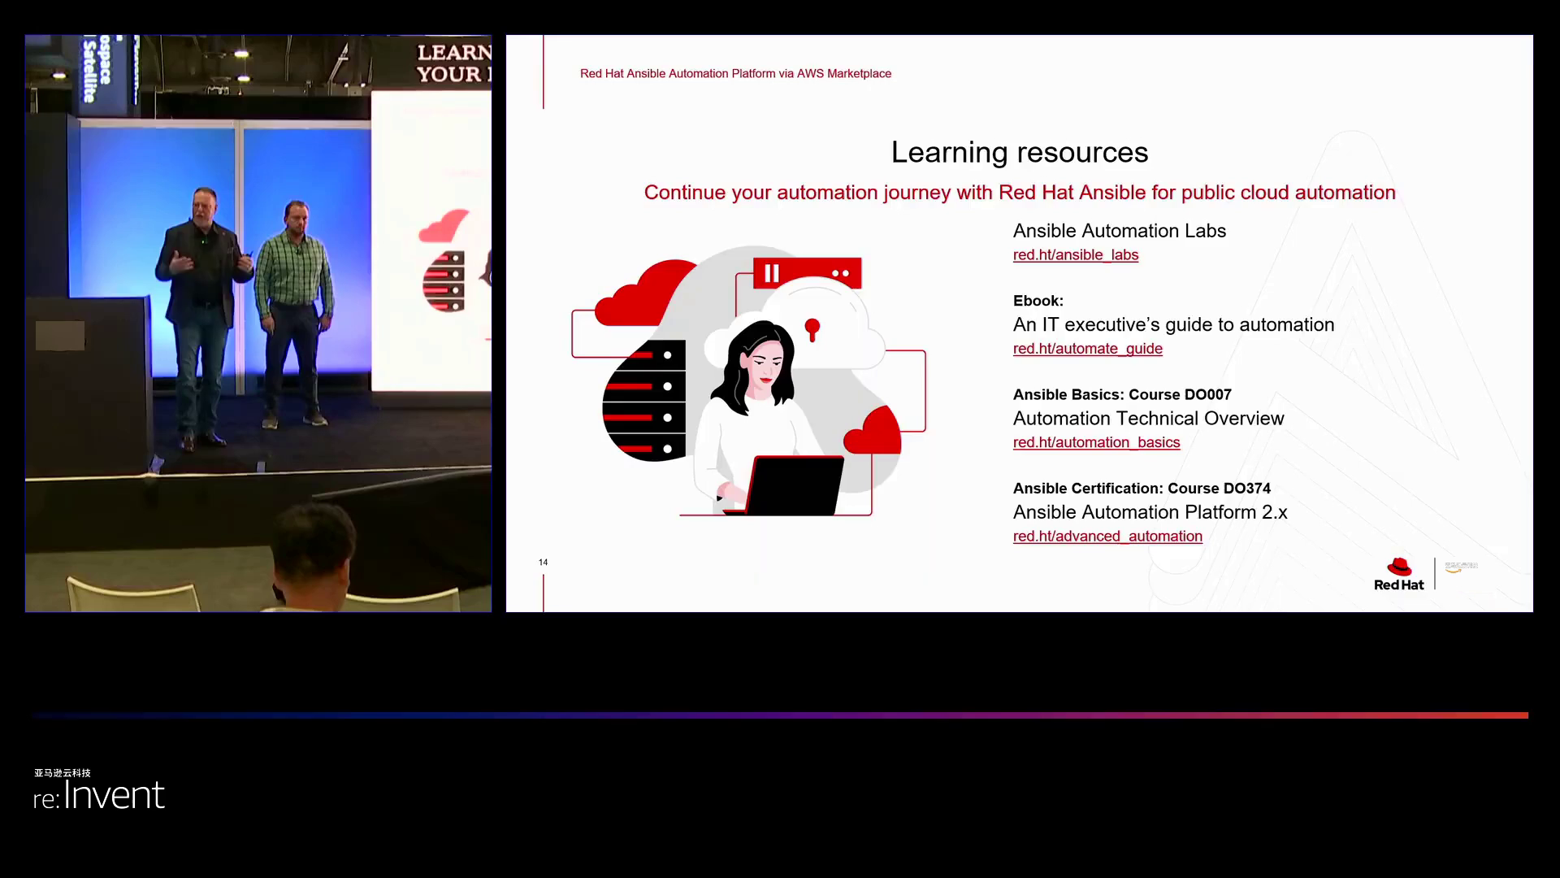1560x878 pixels.
Task: Open the red.ht/advanced_automation link
Action: (x=1107, y=537)
